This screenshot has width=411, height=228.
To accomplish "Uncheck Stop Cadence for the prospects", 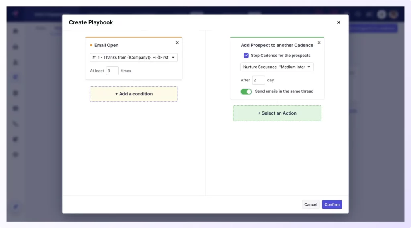I will point(246,56).
